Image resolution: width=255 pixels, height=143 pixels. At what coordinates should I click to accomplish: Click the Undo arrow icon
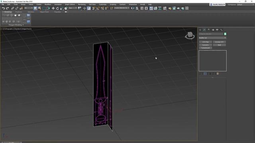click(3, 8)
